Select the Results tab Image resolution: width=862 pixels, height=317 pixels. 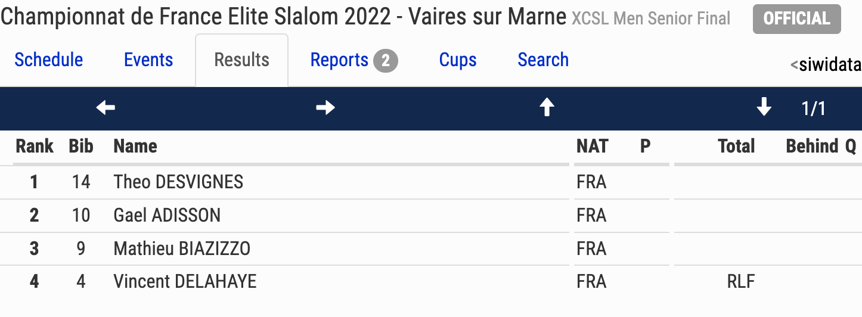click(x=242, y=60)
